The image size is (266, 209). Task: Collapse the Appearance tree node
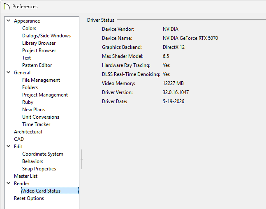coord(9,21)
